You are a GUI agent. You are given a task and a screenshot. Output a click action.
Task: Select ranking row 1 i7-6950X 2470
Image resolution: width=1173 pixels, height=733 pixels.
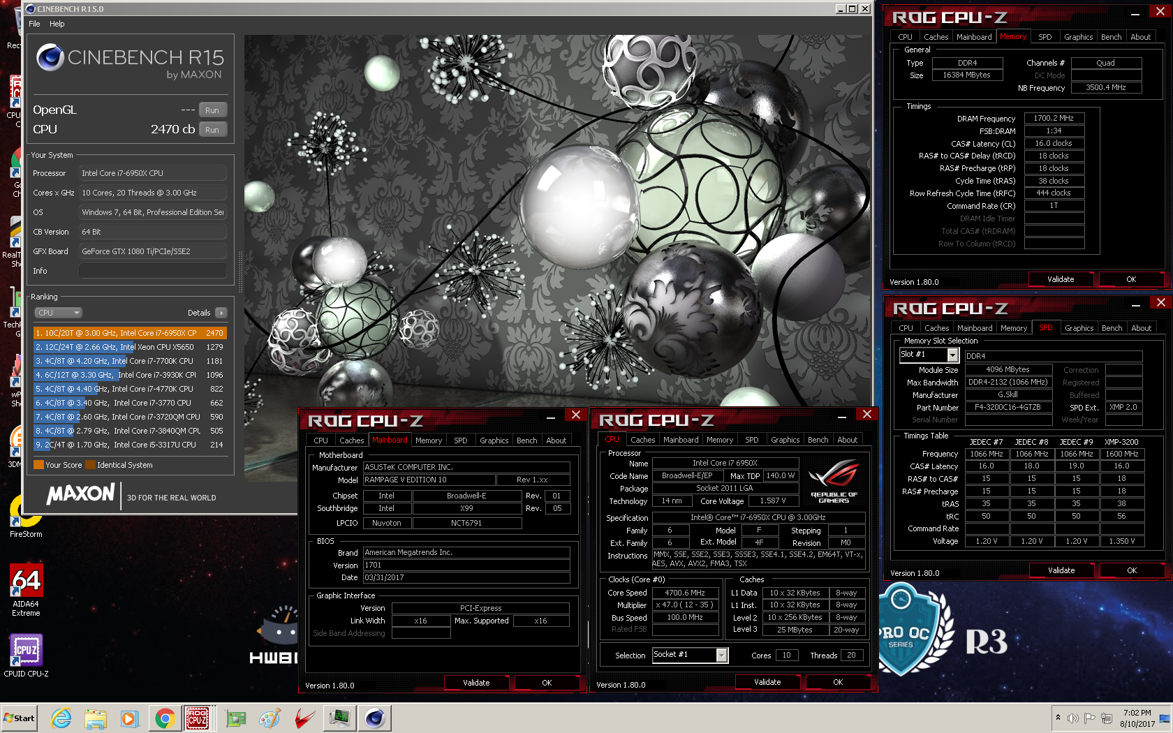pyautogui.click(x=130, y=333)
